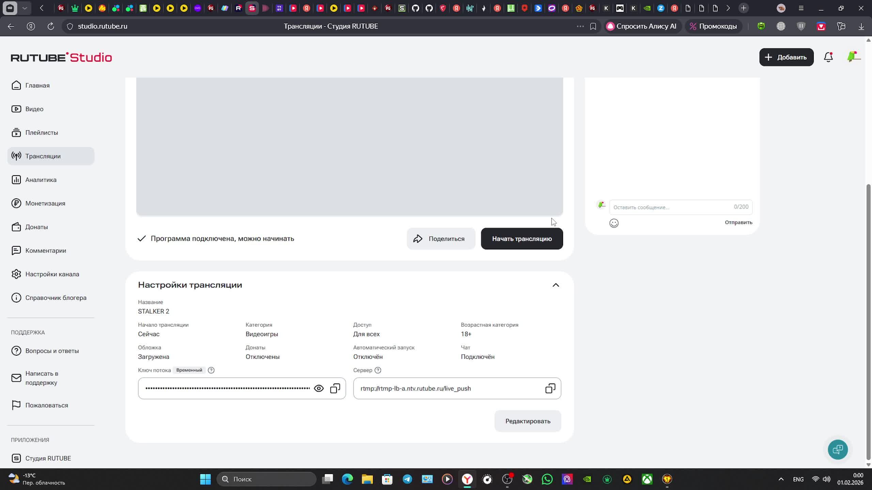This screenshot has height=490, width=872.
Task: Open the support chat widget
Action: pyautogui.click(x=838, y=450)
